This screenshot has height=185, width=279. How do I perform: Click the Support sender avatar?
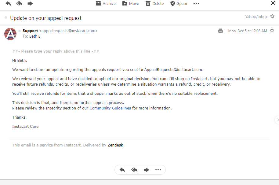click(x=10, y=34)
